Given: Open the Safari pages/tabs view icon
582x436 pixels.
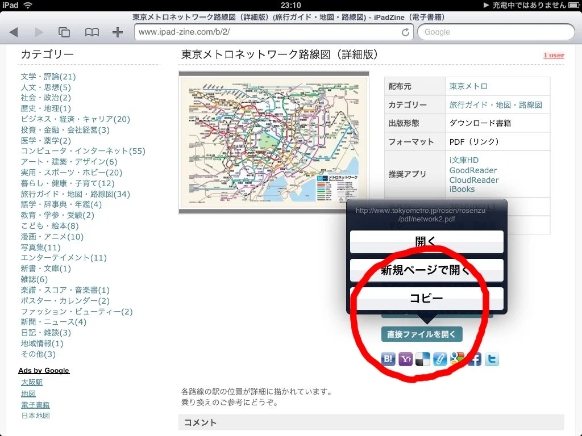Looking at the screenshot, I should 64,32.
